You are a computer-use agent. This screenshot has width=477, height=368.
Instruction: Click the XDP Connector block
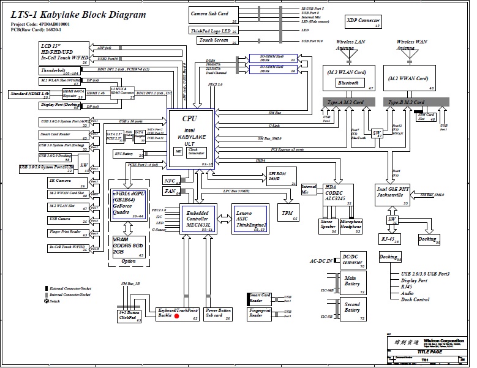tap(363, 21)
